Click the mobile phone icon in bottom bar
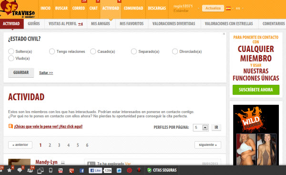The height and width of the screenshot is (175, 286). pos(51,170)
